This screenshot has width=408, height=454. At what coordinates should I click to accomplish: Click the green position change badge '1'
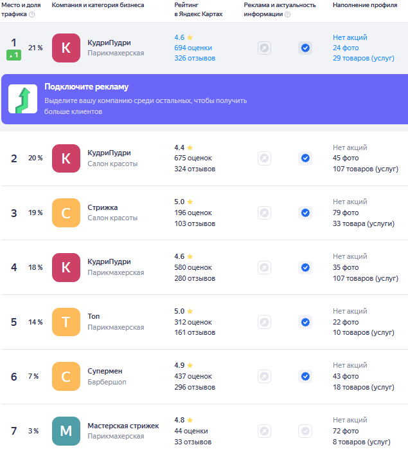coord(14,55)
